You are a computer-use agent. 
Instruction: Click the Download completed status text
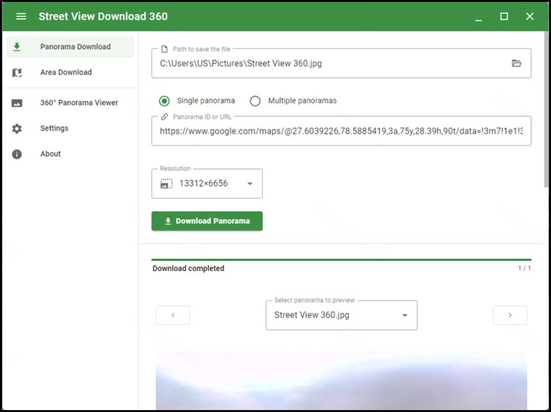[188, 269]
